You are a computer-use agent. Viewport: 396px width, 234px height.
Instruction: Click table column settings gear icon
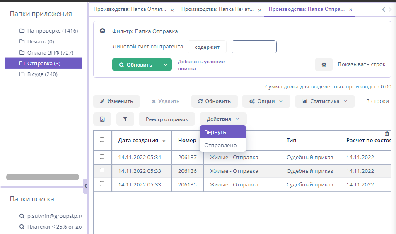387,134
